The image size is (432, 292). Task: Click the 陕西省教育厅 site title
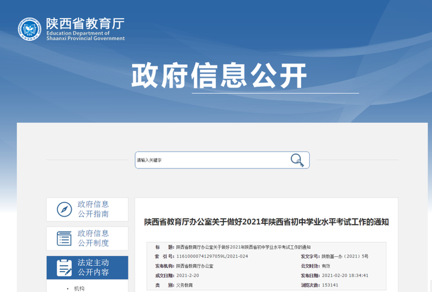point(85,23)
